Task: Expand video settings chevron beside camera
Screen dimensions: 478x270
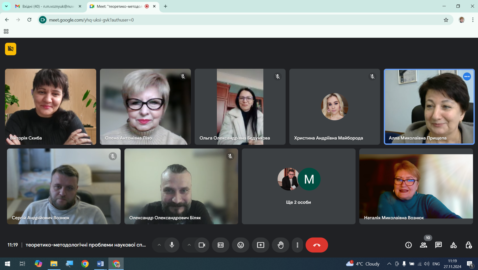Action: 189,245
